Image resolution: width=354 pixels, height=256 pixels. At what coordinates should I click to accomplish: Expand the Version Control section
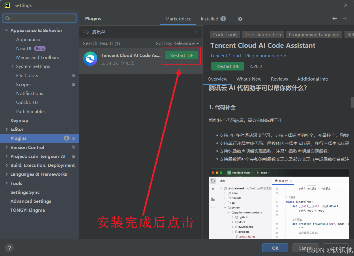coord(7,147)
